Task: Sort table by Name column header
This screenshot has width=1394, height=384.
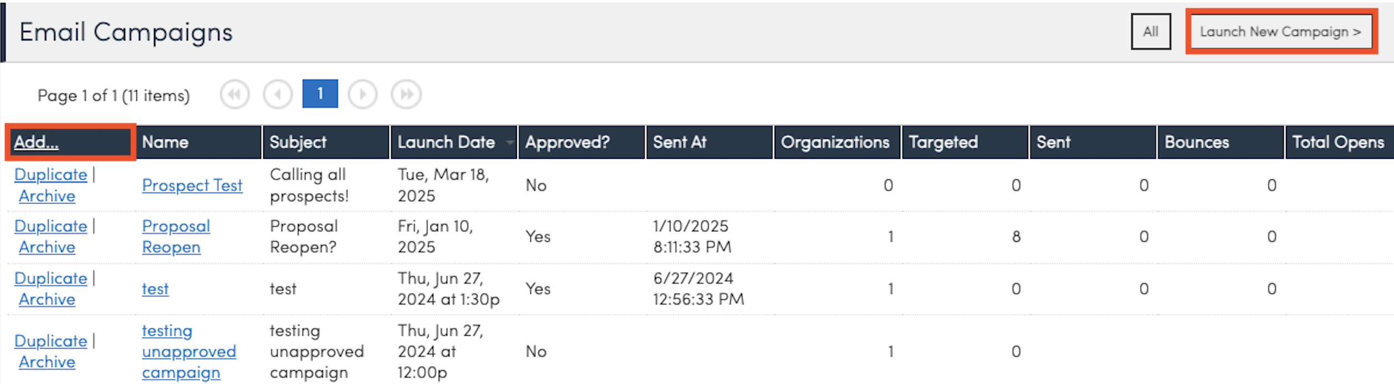Action: (165, 142)
